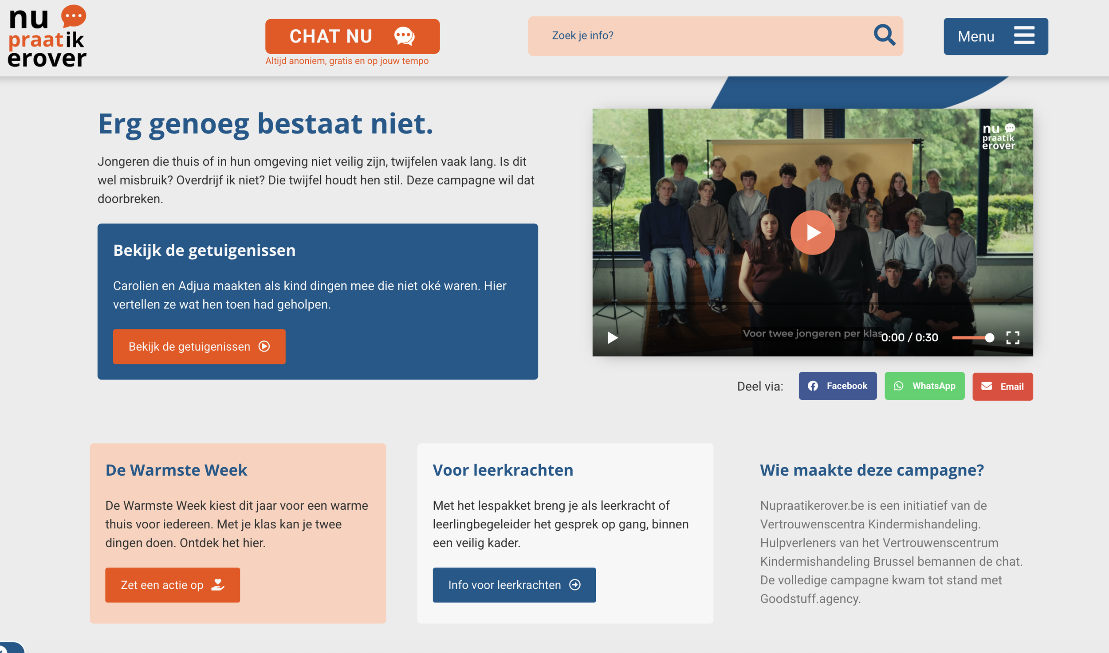The image size is (1109, 653).
Task: Click the 'Deel via:' label
Action: (760, 387)
